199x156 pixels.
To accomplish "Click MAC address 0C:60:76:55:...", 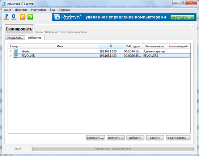I will click(133, 56).
